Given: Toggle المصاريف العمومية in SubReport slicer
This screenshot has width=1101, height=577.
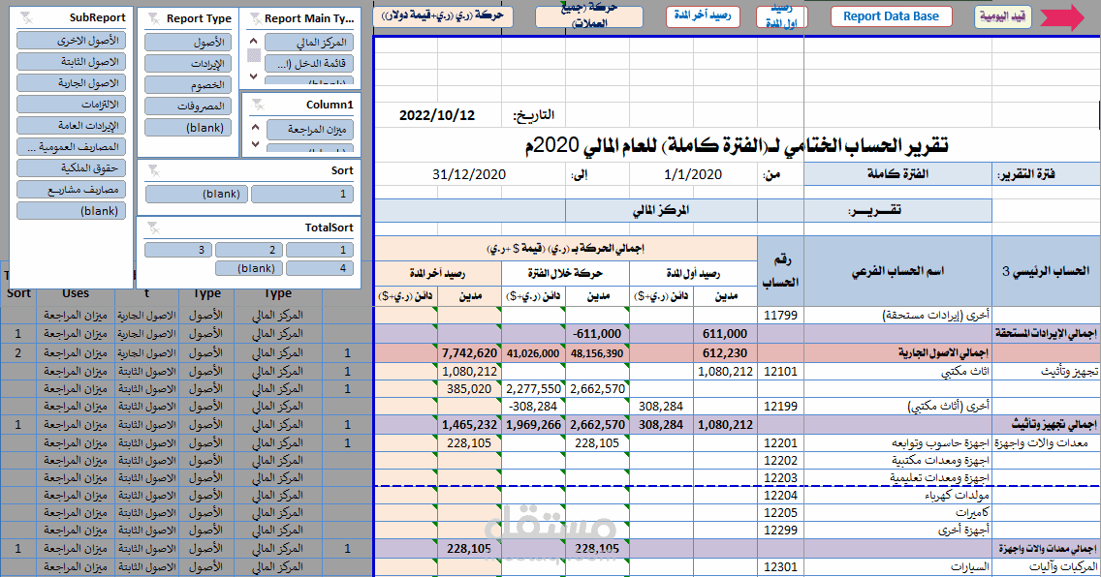Looking at the screenshot, I should click(72, 147).
